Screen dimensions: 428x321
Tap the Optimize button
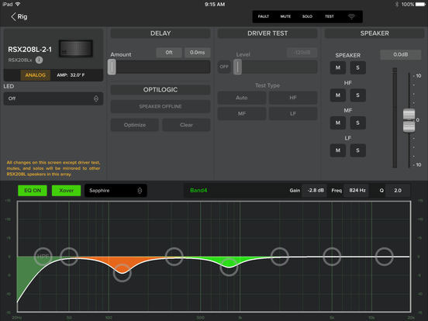click(x=135, y=125)
